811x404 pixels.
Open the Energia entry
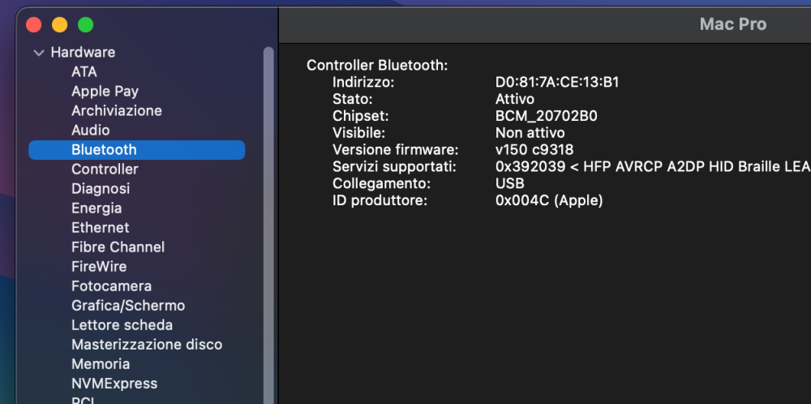tap(97, 208)
